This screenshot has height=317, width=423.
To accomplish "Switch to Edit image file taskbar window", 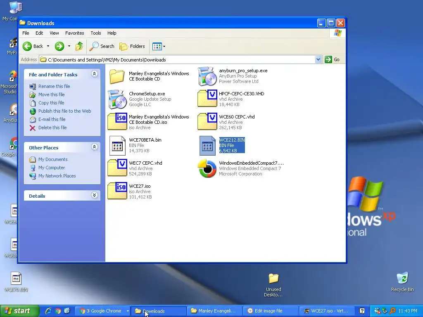I will point(271,311).
